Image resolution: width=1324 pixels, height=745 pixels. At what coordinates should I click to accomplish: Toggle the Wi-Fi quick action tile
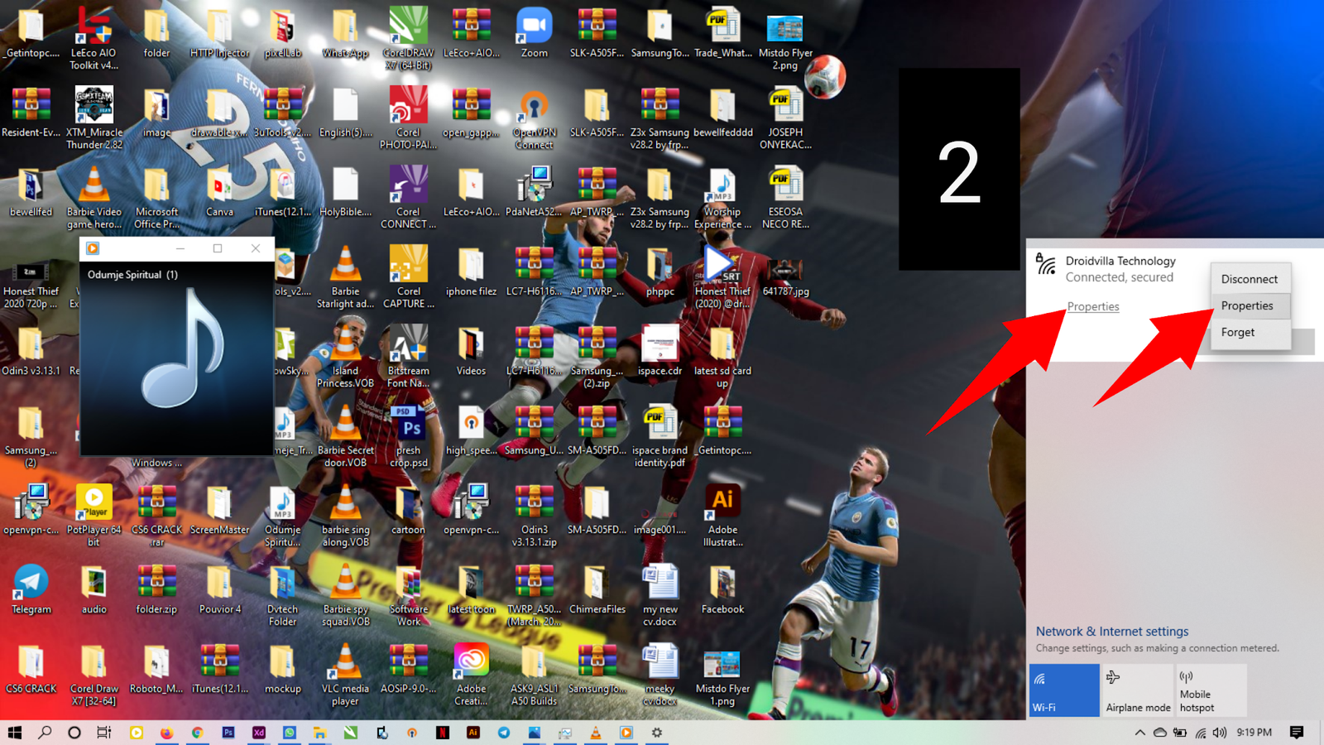(x=1064, y=690)
